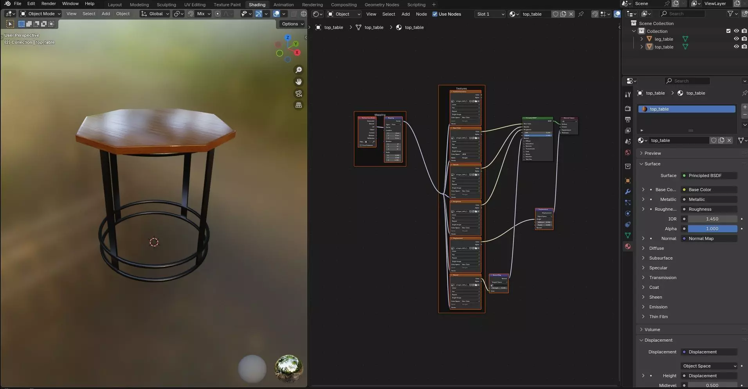Add a material slot with plus button
The height and width of the screenshot is (389, 748).
744,107
